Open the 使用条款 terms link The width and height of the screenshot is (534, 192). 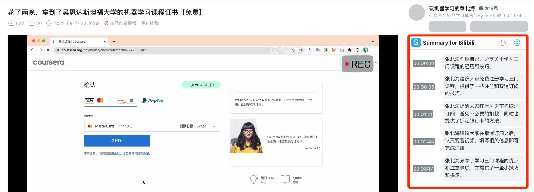click(114, 154)
